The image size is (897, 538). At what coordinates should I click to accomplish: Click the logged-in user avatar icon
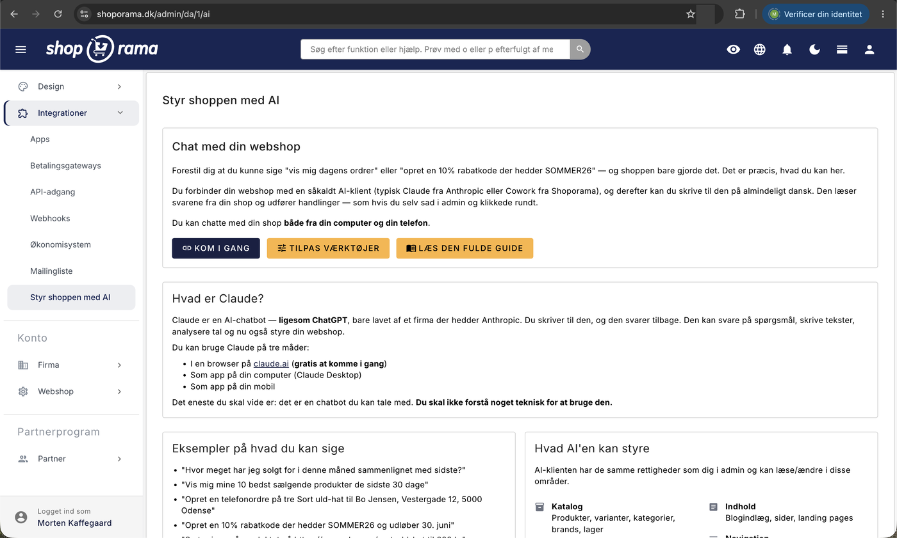tap(21, 517)
